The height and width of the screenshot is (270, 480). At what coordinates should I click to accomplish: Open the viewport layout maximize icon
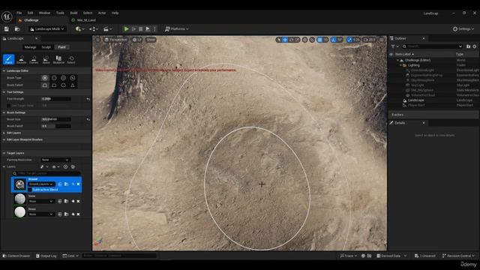pyautogui.click(x=382, y=40)
